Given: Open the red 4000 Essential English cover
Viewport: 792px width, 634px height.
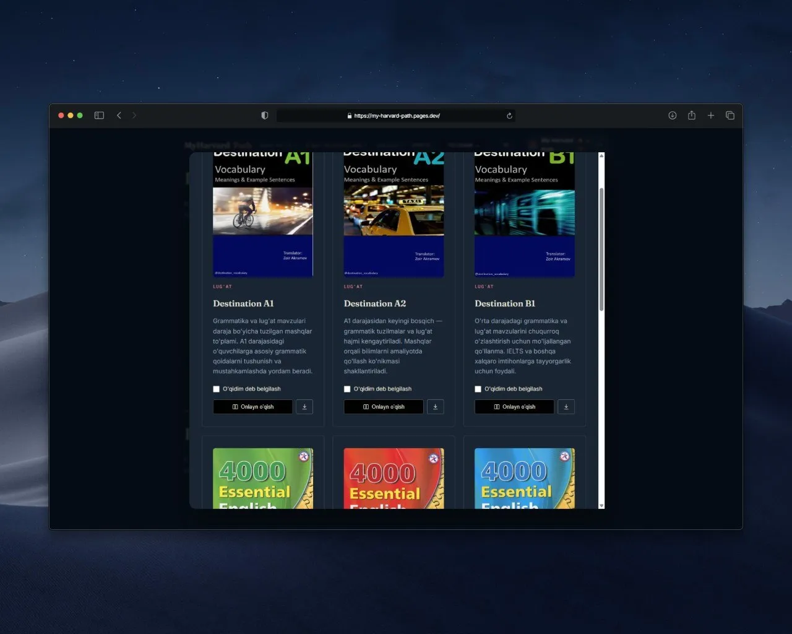Looking at the screenshot, I should pyautogui.click(x=394, y=479).
